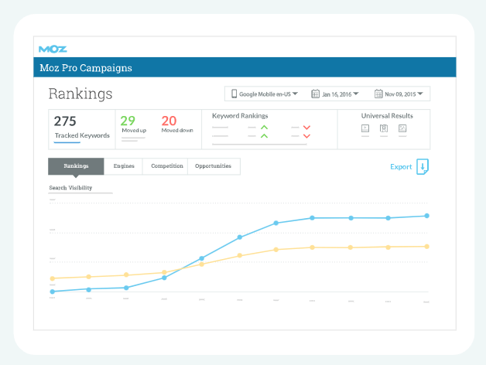Click the top red down arrow in Keyword Rankings
Viewport: 486px width, 365px height.
pos(306,127)
